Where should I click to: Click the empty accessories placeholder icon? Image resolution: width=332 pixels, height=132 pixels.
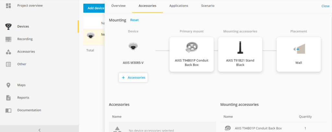pos(117,129)
